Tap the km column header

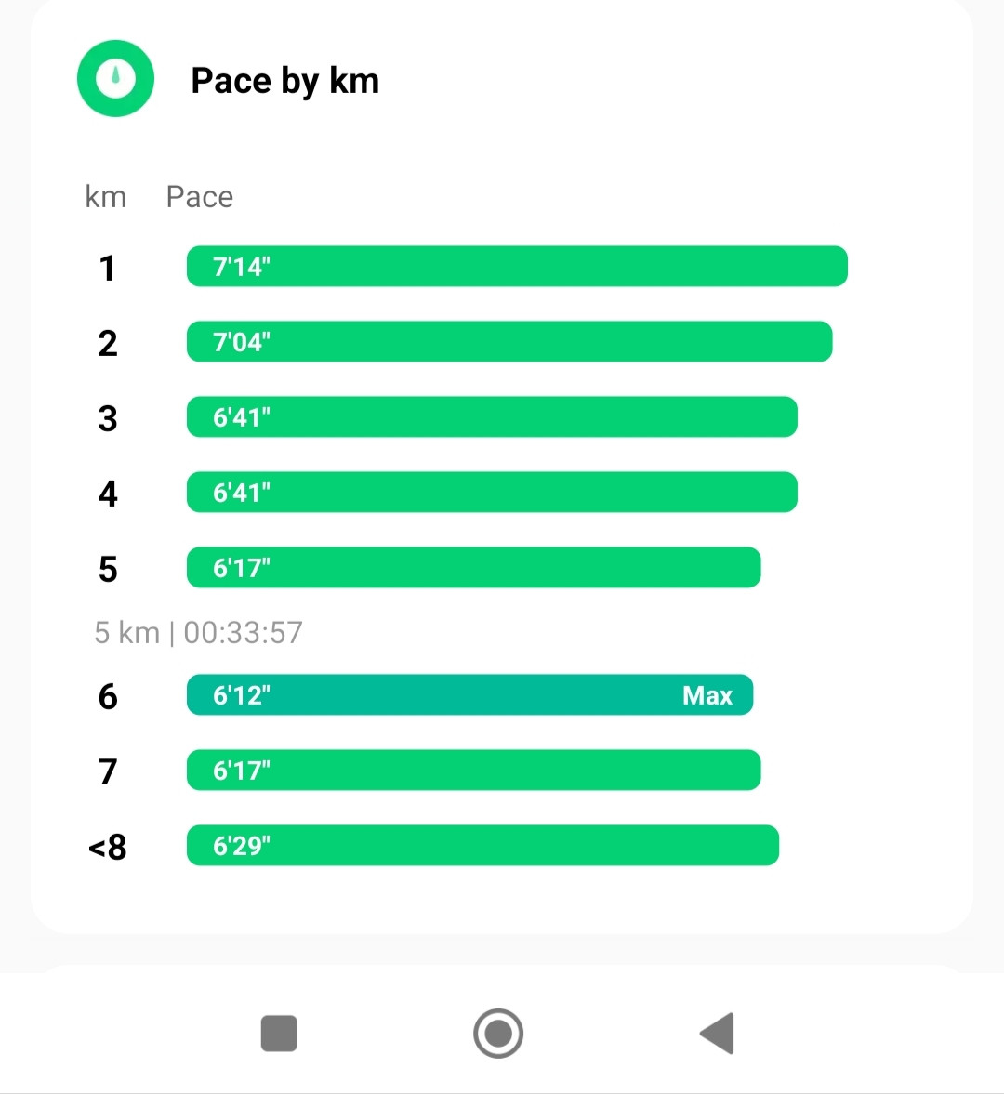coord(105,197)
